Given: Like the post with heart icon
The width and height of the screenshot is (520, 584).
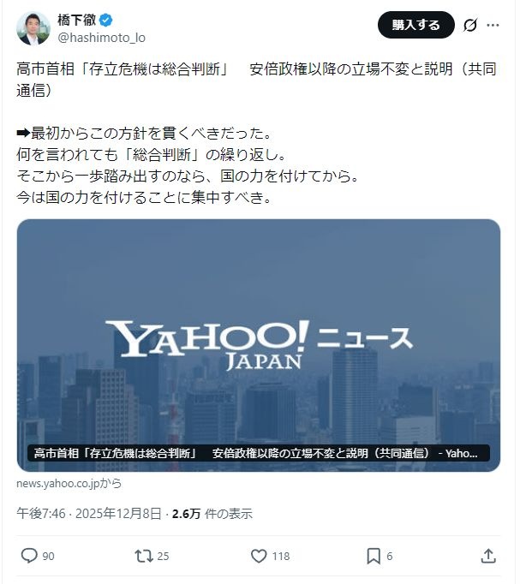Looking at the screenshot, I should click(x=259, y=556).
